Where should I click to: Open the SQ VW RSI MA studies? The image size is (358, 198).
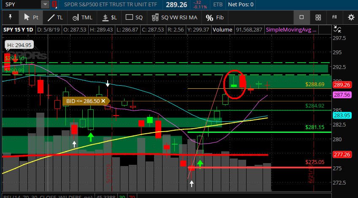pos(174,18)
